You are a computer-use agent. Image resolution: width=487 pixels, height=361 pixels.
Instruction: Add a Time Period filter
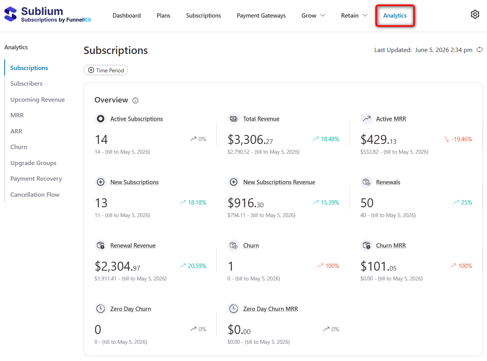pos(106,70)
